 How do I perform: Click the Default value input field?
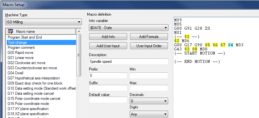click(x=108, y=100)
